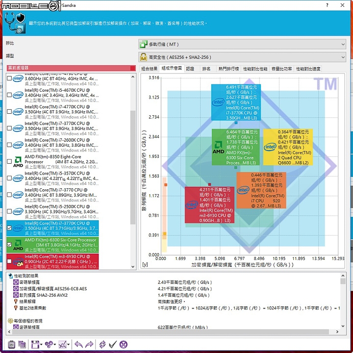Click the icon next to 性能測試結果 heading

[x=11, y=276]
